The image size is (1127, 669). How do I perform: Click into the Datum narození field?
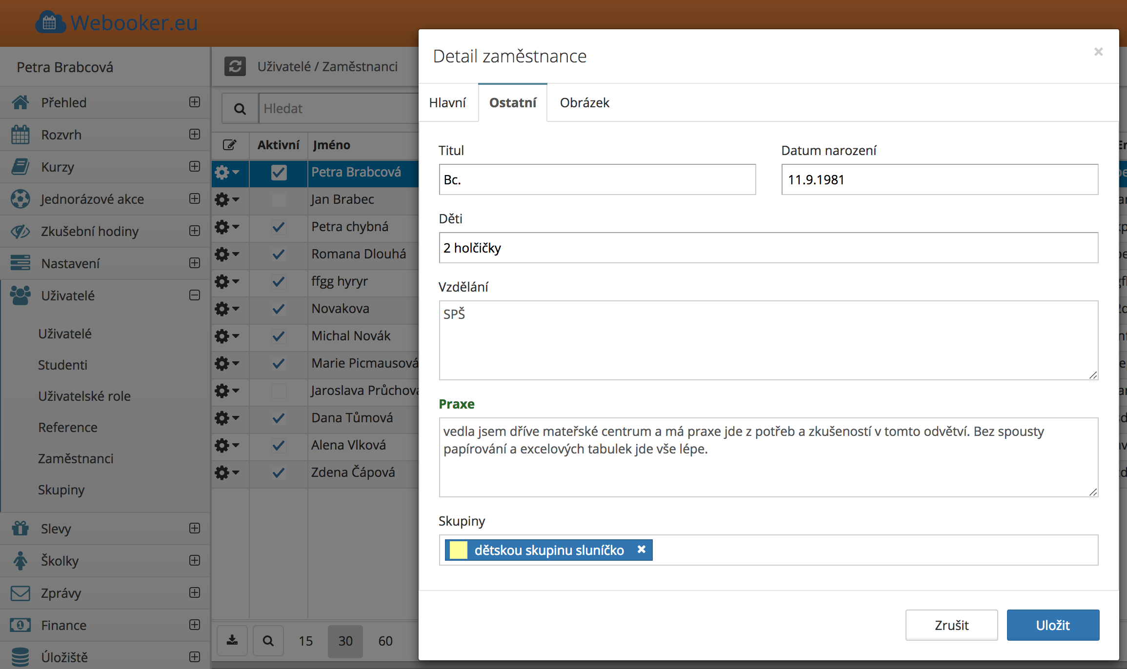pos(939,180)
